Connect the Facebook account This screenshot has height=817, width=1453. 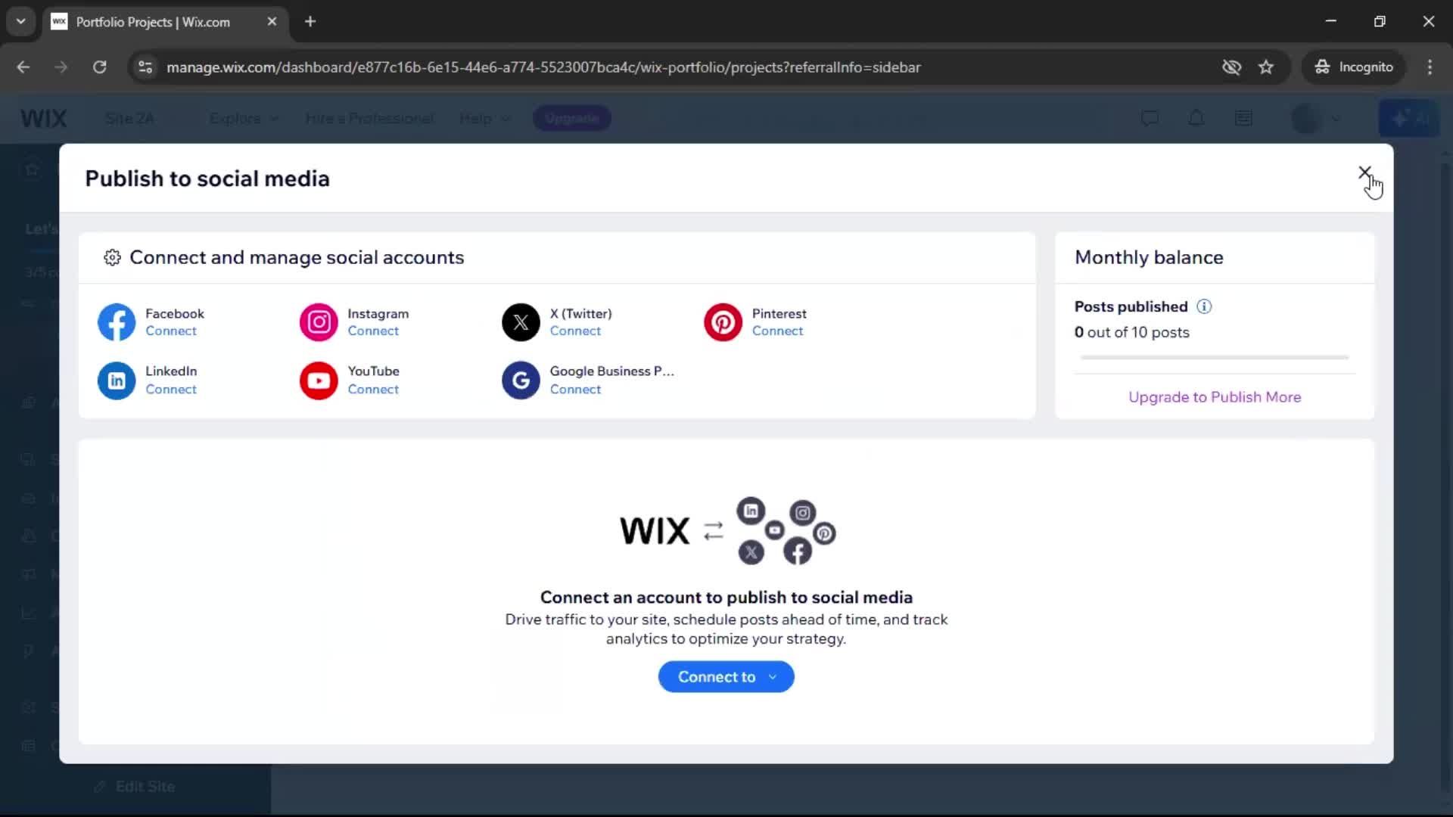[x=171, y=331]
